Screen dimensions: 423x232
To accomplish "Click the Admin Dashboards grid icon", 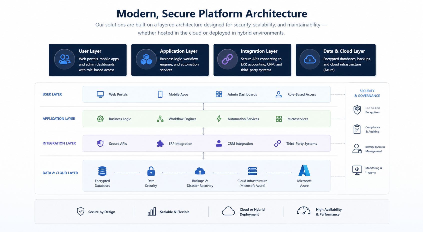I will [x=219, y=94].
